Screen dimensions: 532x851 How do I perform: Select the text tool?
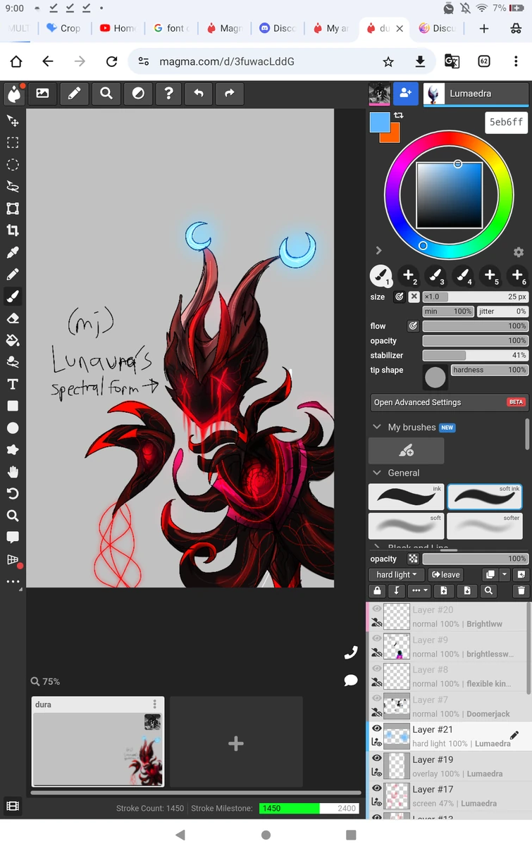pyautogui.click(x=13, y=385)
